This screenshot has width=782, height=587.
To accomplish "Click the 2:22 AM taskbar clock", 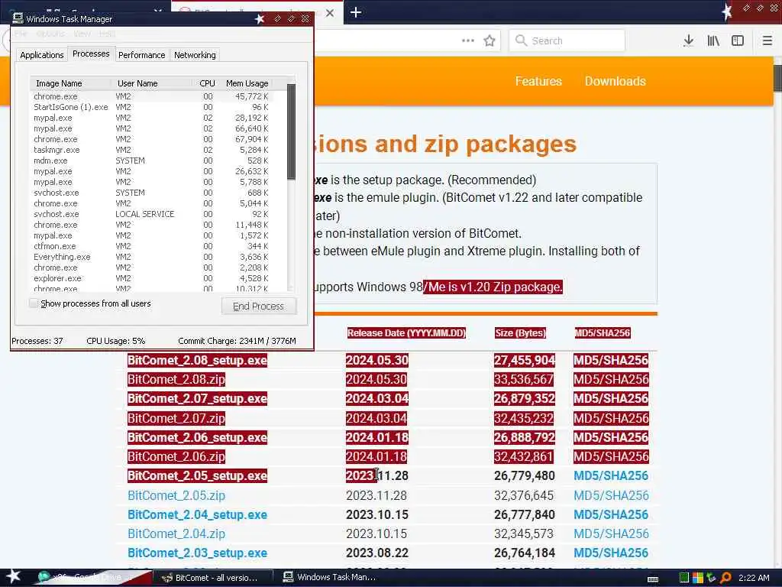I will point(754,578).
